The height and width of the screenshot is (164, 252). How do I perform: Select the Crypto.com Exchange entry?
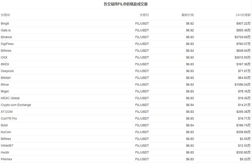click(x=16, y=105)
